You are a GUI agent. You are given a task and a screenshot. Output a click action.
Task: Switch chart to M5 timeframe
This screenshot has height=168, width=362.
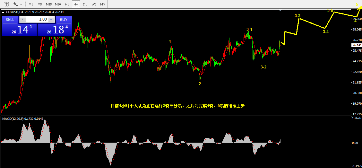[40, 4]
